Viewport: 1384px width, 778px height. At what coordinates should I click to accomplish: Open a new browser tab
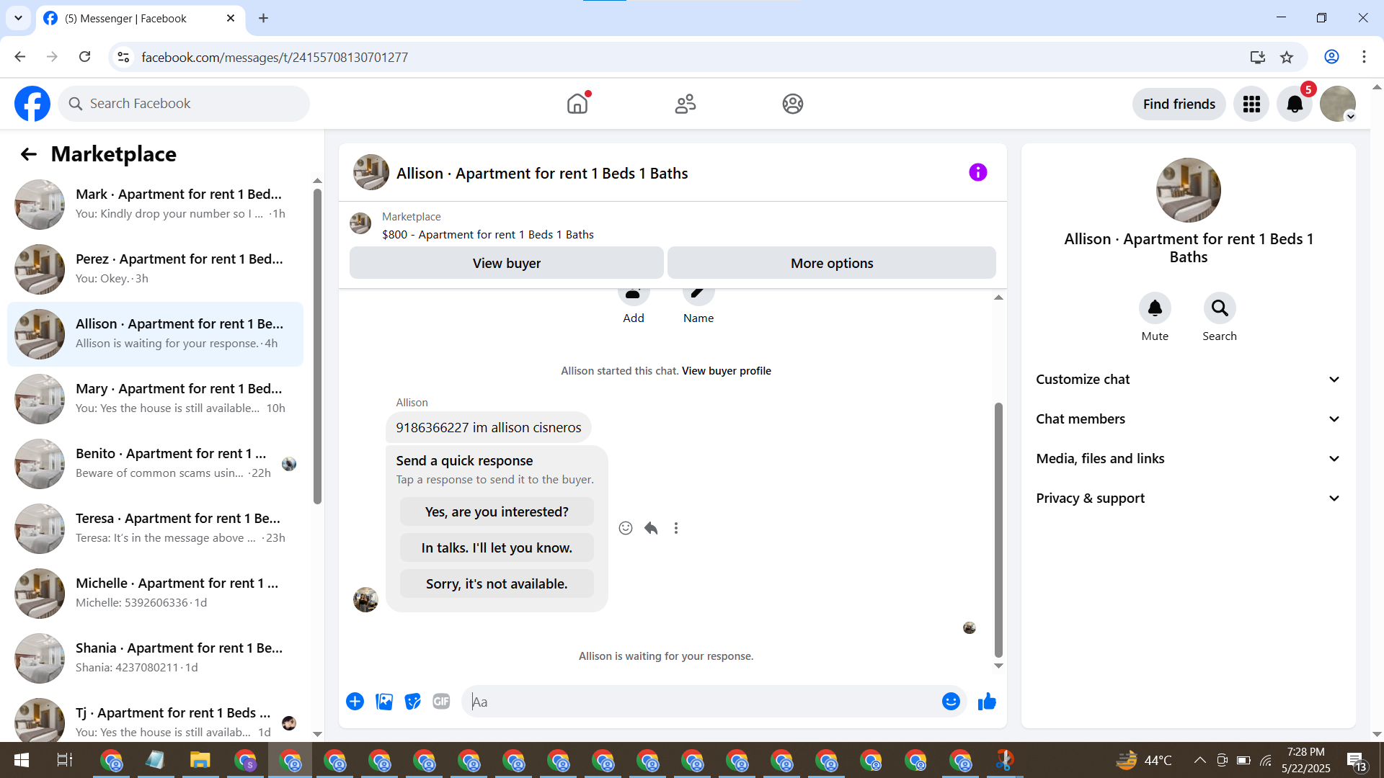tap(263, 18)
